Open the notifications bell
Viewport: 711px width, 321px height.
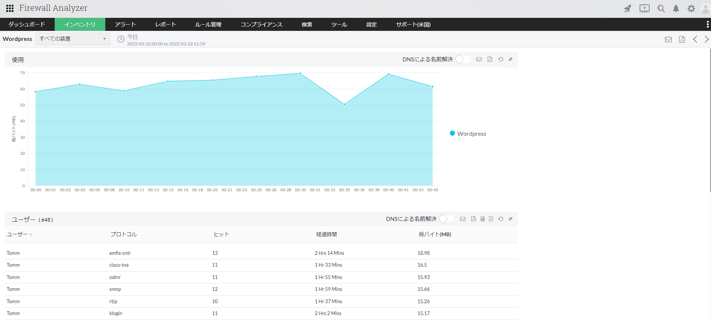676,9
